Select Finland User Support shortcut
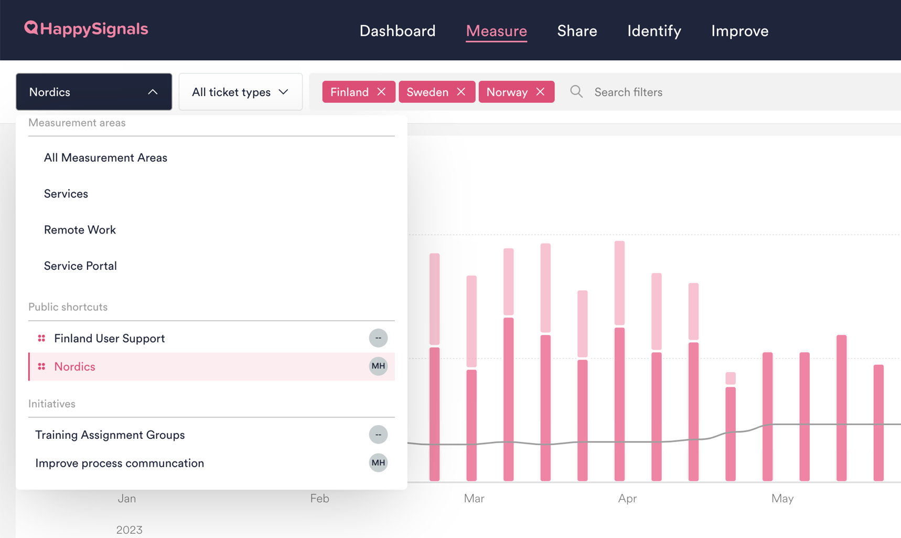901x538 pixels. (x=110, y=339)
